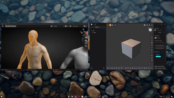Select the solid selection mode icon
This screenshot has width=174, height=98.
[115, 25]
